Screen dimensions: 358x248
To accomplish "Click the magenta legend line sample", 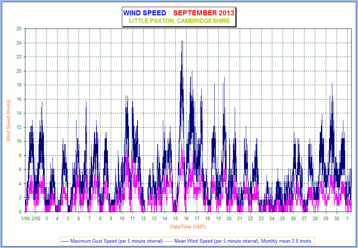I will pyautogui.click(x=169, y=241).
